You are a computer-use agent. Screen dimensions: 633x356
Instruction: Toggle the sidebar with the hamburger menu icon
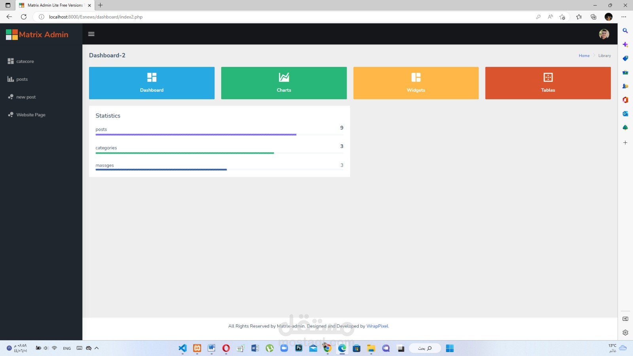[x=91, y=34]
